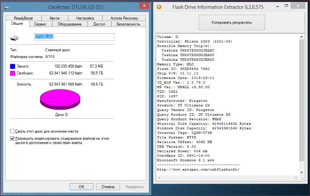Image resolution: width=310 pixels, height=196 pixels.
Task: Open the Квота tab
Action: 55,18
